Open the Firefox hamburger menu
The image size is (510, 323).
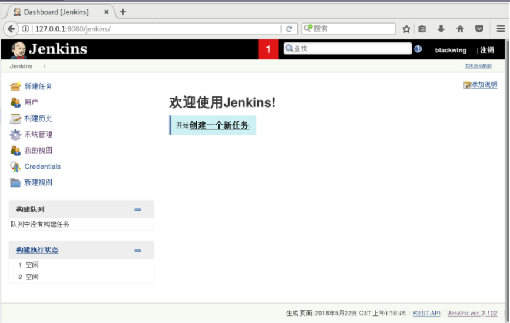pos(498,29)
